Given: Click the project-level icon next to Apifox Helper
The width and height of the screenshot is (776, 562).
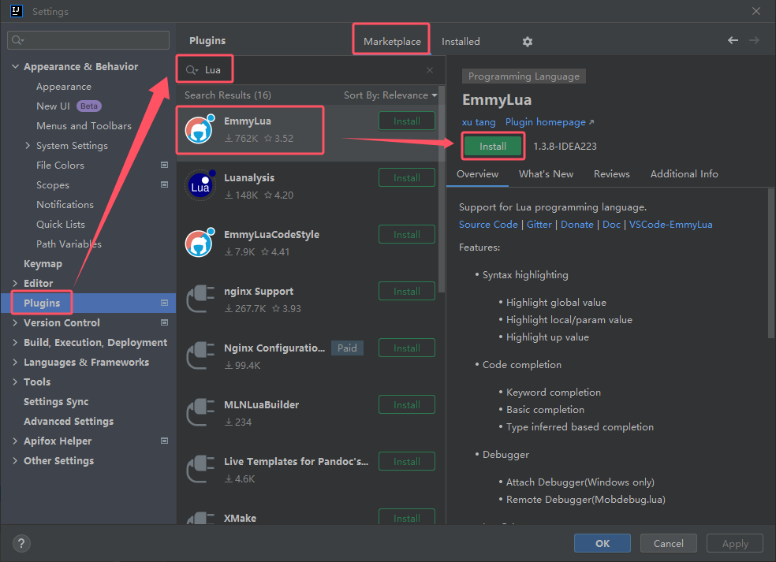Looking at the screenshot, I should (x=164, y=441).
